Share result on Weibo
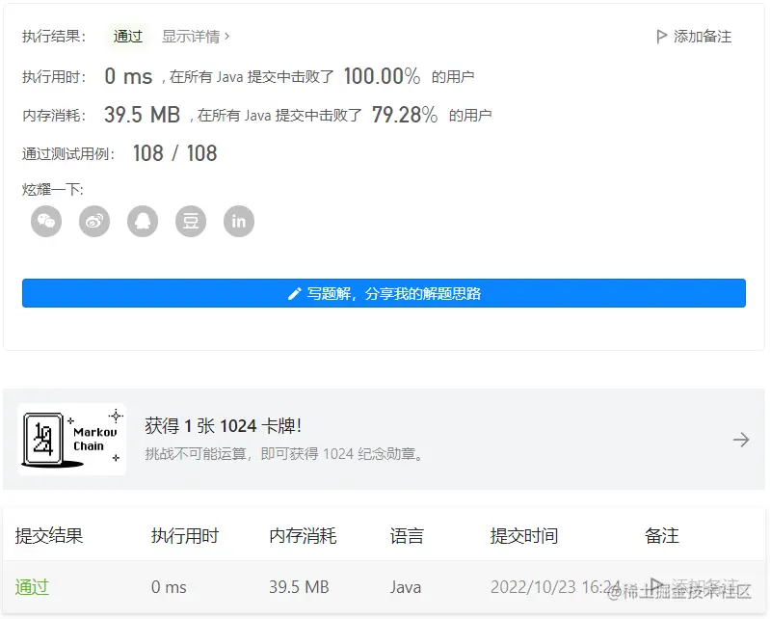 tap(94, 222)
